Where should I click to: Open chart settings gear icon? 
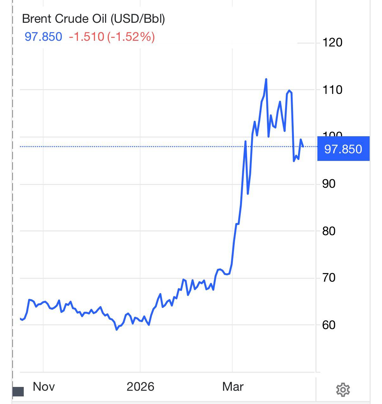pyautogui.click(x=343, y=390)
